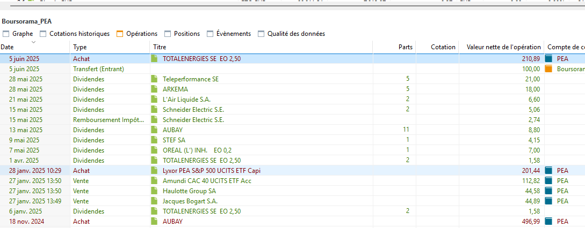Click the security icon for Lyxor PEA S&P 500
Image resolution: width=585 pixels, height=228 pixels.
coord(155,171)
